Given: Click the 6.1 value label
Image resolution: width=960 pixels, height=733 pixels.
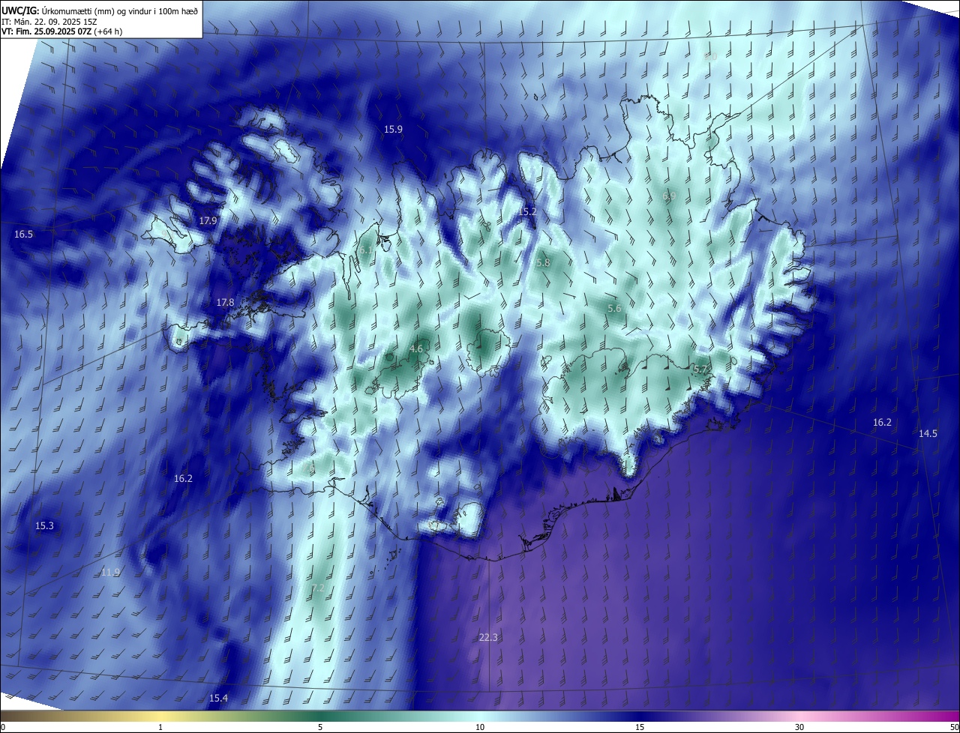Looking at the screenshot, I should pyautogui.click(x=365, y=250).
